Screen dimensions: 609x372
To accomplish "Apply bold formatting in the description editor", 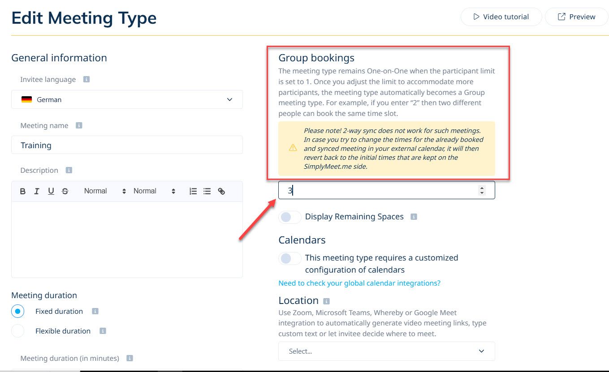I will tap(22, 191).
